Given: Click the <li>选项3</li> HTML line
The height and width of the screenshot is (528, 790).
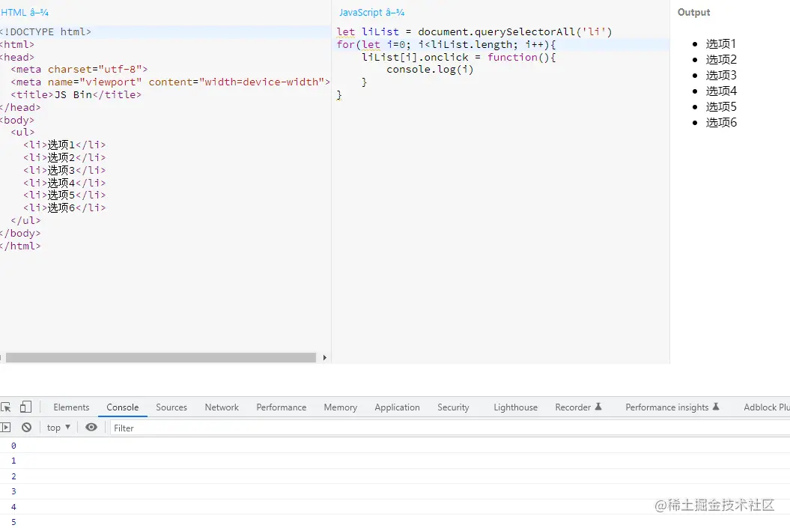Looking at the screenshot, I should click(64, 170).
